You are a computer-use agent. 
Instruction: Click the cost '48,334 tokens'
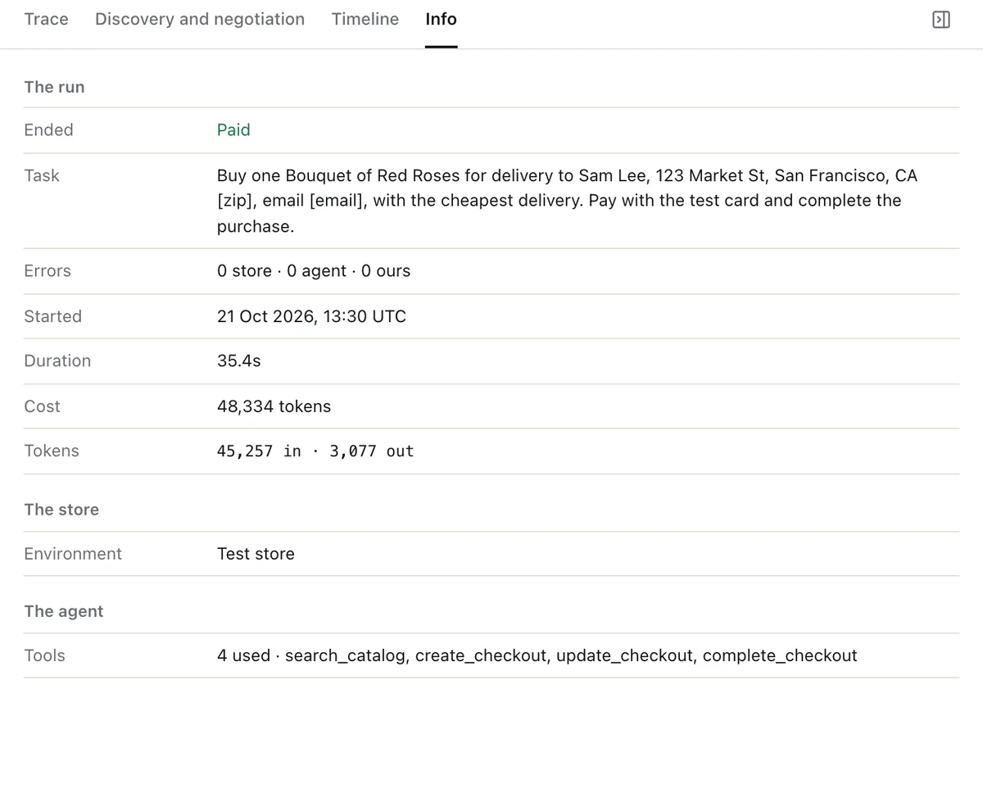(274, 406)
